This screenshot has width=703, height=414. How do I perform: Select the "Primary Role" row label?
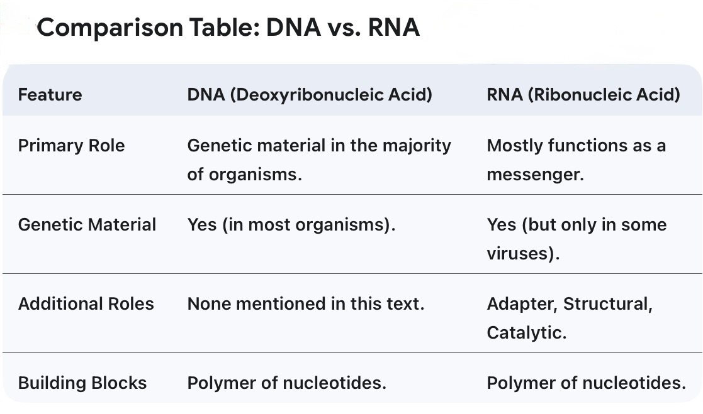click(x=71, y=146)
